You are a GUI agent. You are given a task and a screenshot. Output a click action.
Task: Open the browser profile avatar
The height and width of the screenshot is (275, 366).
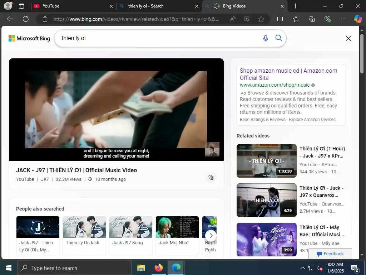(x=8, y=6)
